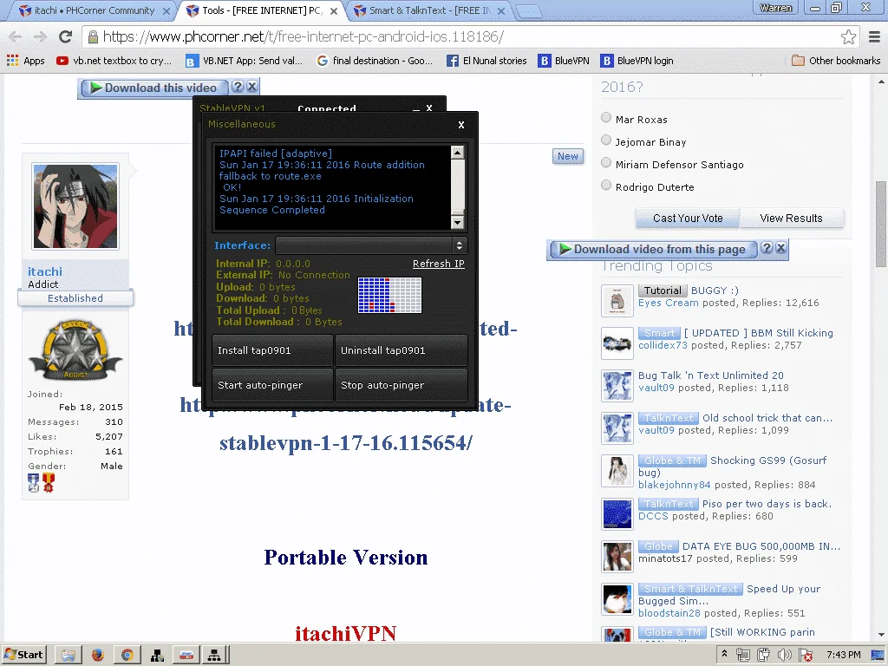
Task: Reload the phcorner page
Action: (66, 36)
